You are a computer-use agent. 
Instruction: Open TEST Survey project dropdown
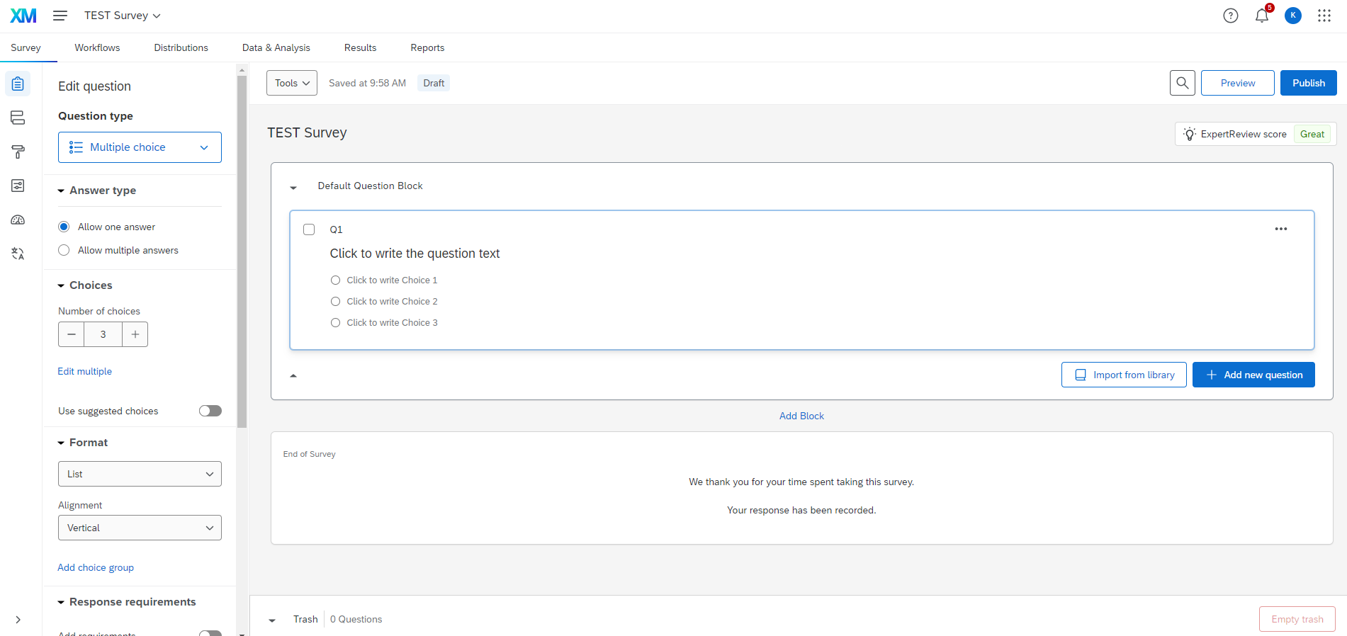click(123, 16)
